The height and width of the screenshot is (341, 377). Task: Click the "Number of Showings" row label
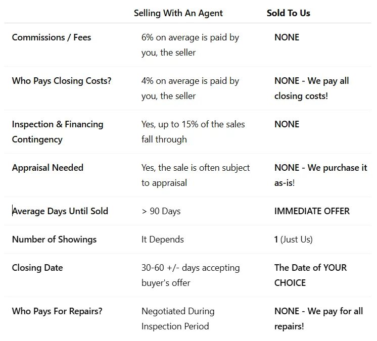[x=54, y=239]
